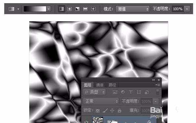Select the Reflected Gradient style icon

coord(85,9)
